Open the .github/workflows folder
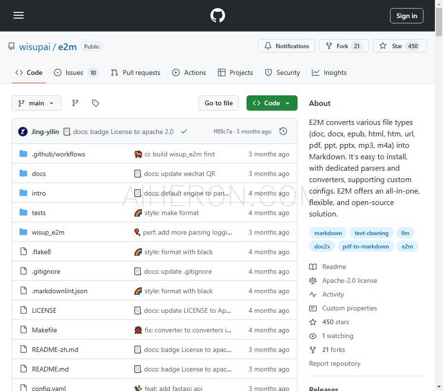The width and height of the screenshot is (443, 391). tap(58, 154)
